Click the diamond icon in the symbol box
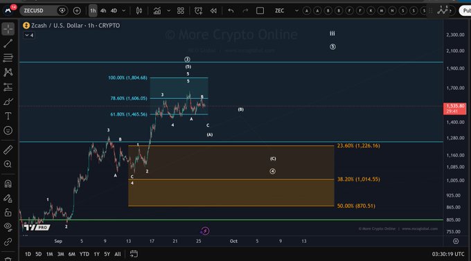The image size is (471, 261). (x=62, y=10)
